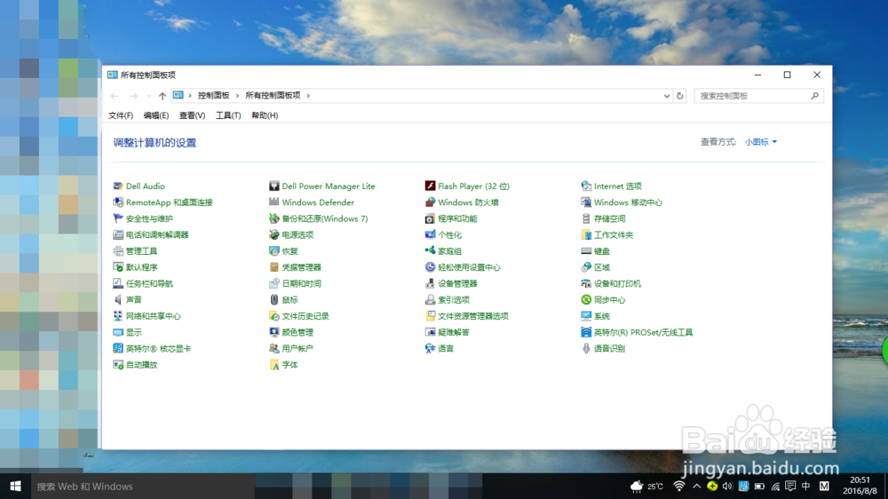Click the 声音 speaker icon
888x499 pixels.
[x=118, y=299]
